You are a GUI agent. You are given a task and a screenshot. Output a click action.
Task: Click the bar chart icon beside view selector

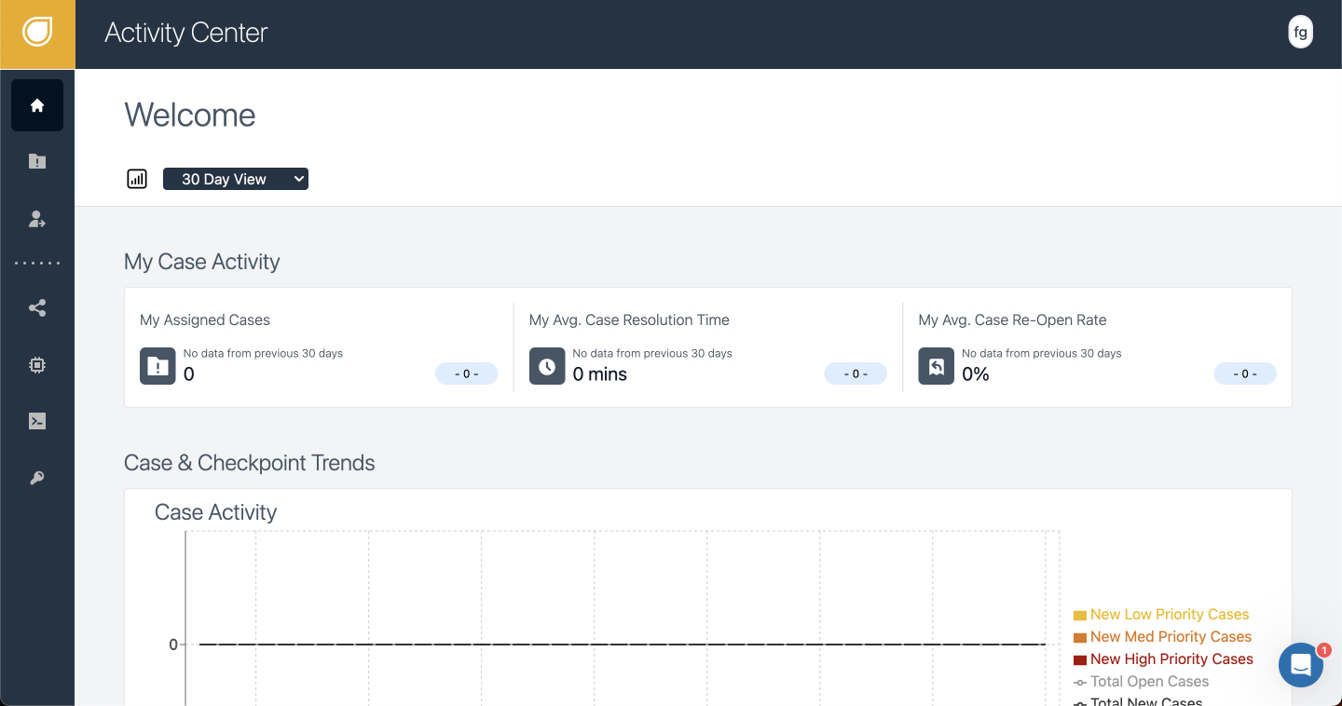point(137,179)
